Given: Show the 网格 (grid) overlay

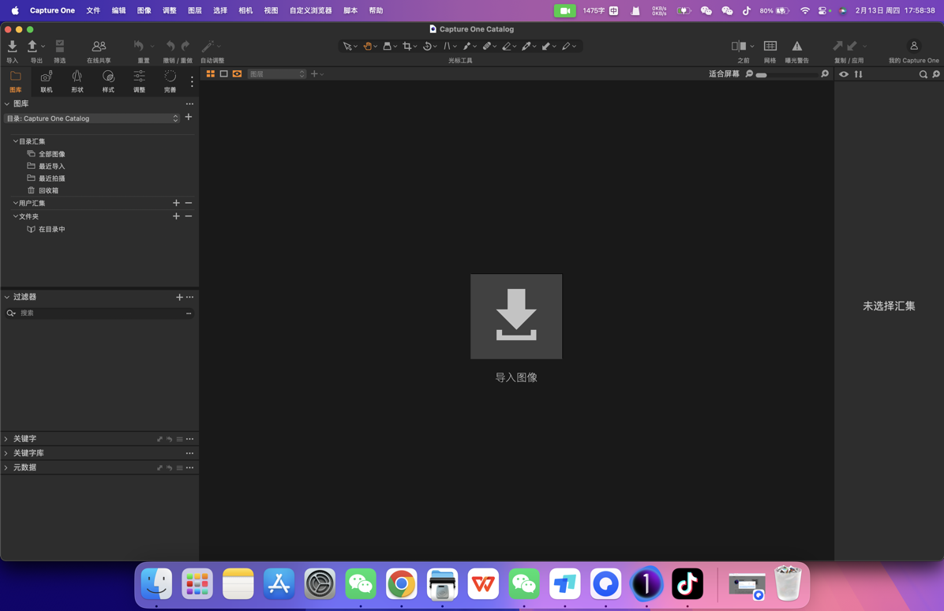Looking at the screenshot, I should pos(770,46).
